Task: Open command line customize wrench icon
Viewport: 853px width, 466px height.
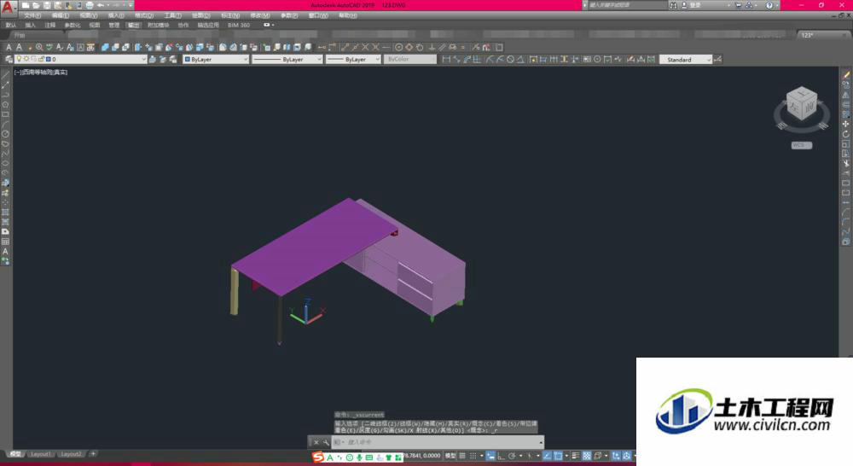Action: 325,442
